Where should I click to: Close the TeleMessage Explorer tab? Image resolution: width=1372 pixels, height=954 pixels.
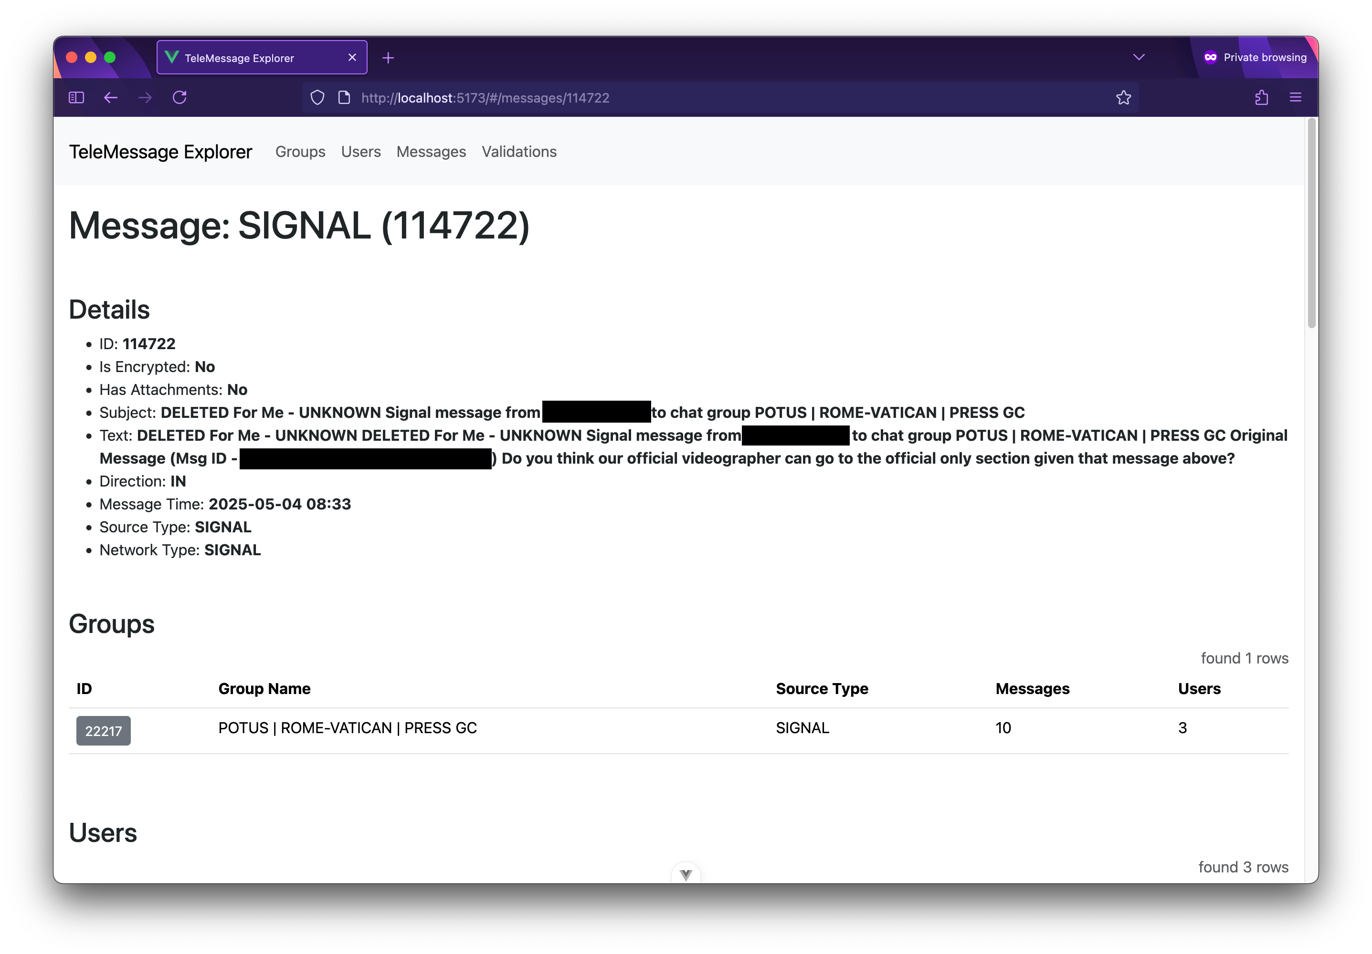coord(352,57)
